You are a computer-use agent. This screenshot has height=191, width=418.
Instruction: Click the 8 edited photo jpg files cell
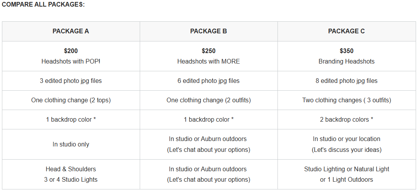tap(346, 81)
